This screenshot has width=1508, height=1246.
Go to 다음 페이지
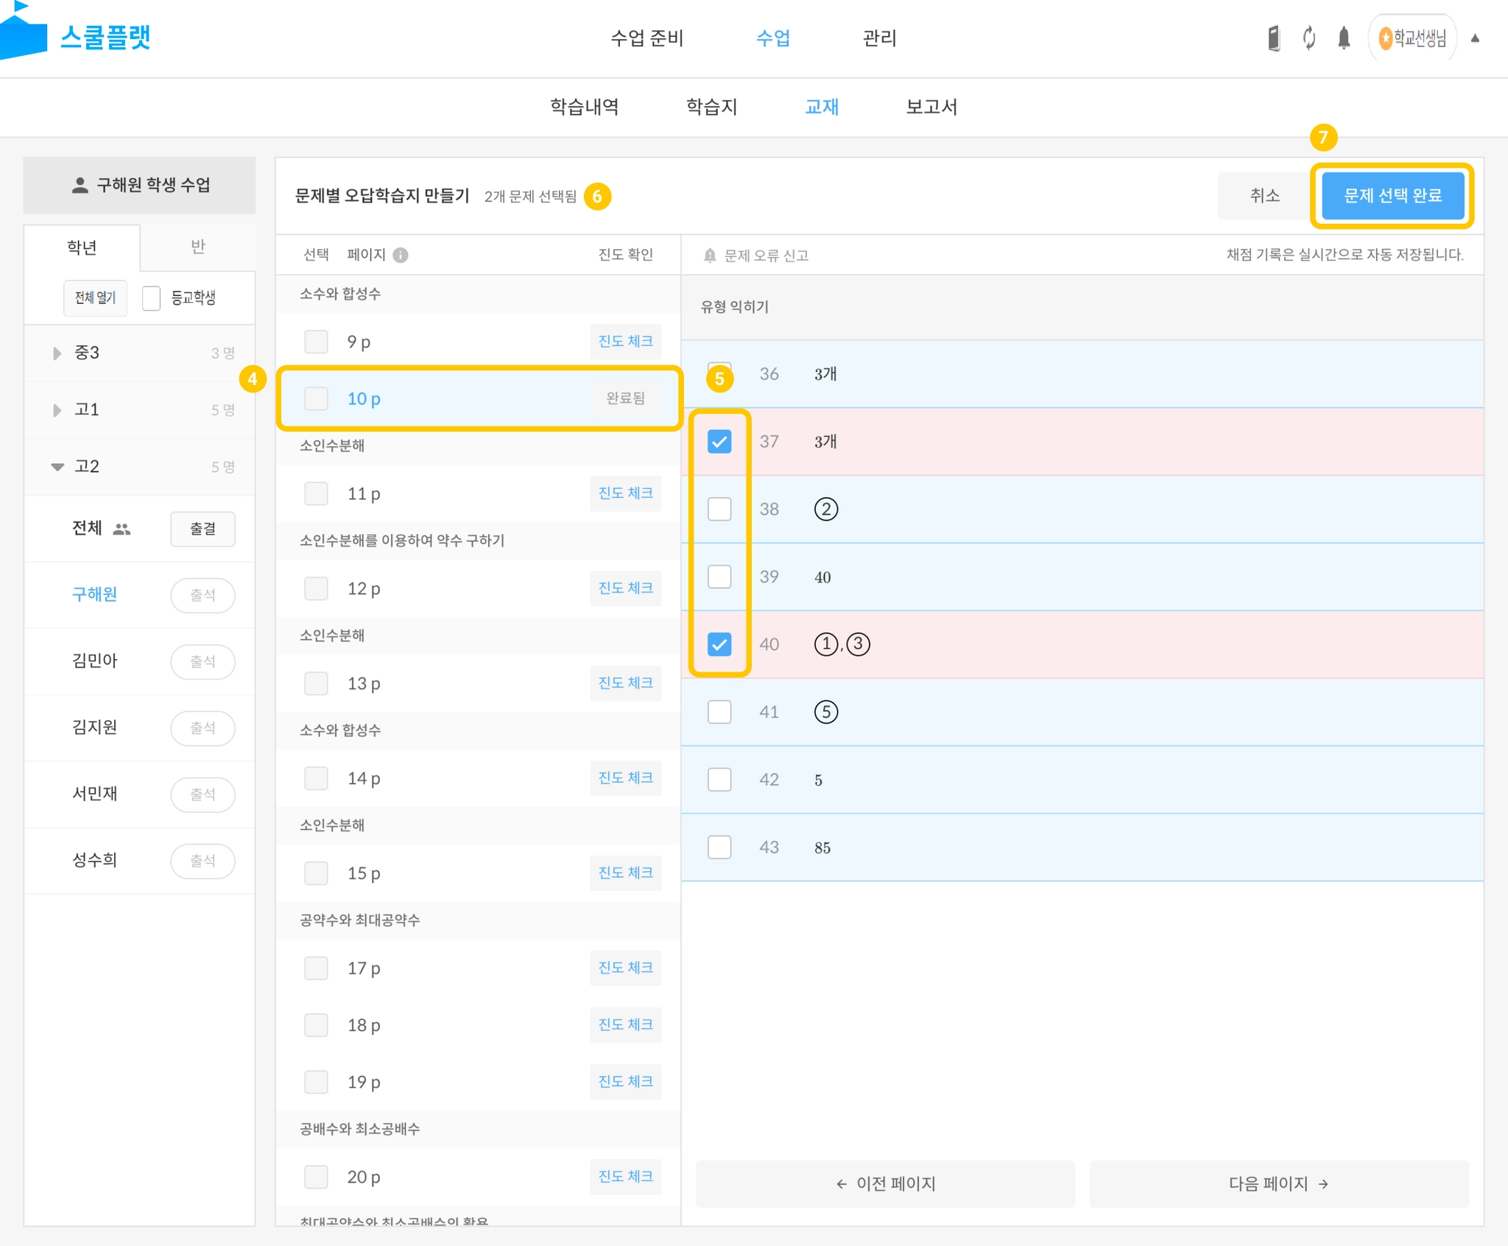click(1278, 1183)
